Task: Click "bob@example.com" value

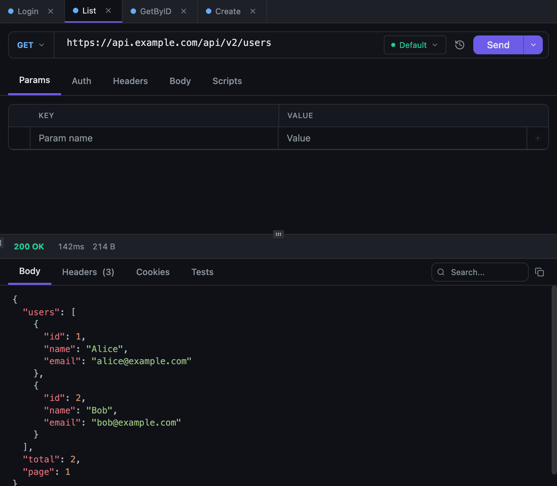Action: (x=136, y=423)
